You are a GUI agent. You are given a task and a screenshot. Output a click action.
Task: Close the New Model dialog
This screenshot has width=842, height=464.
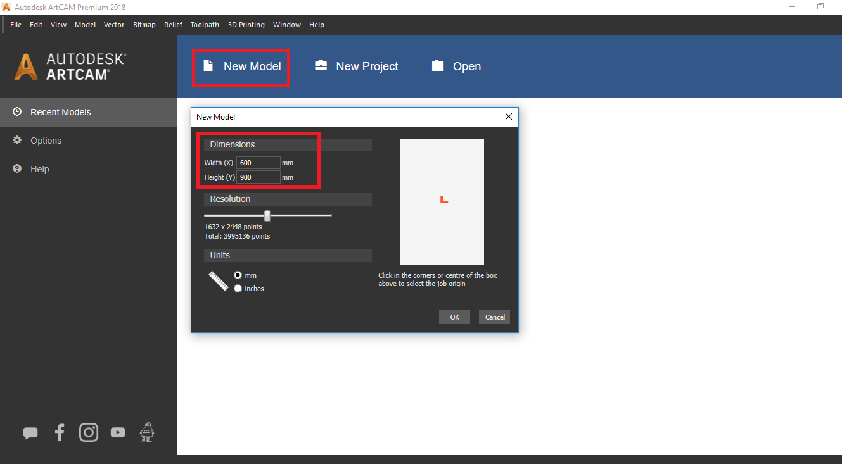[x=509, y=116]
